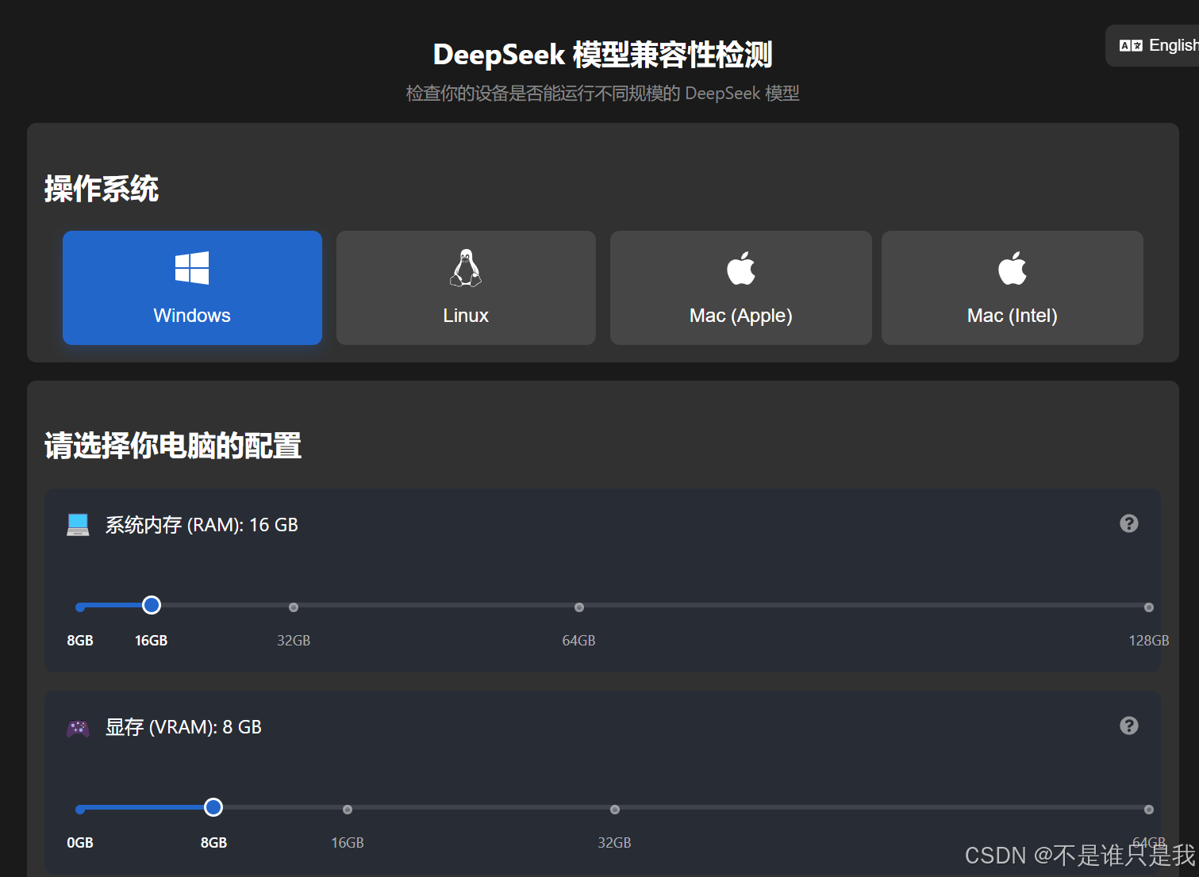Viewport: 1199px width, 877px height.
Task: Click the '操作系统' section heading
Action: coord(102,189)
